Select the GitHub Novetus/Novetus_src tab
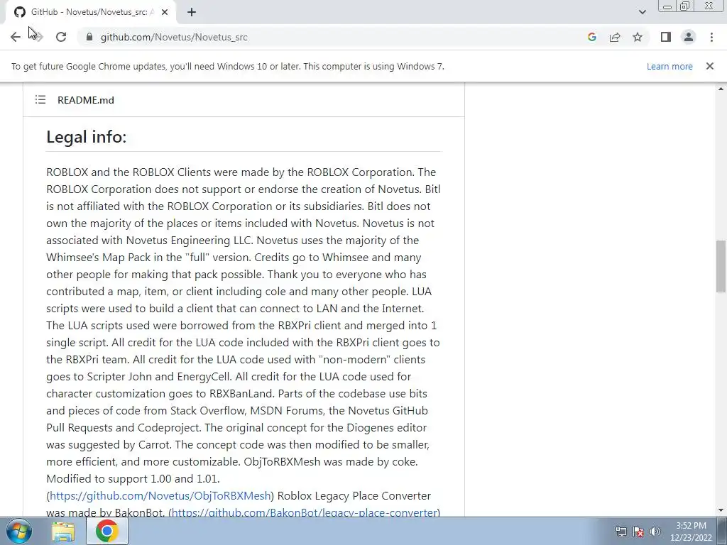This screenshot has width=727, height=545. [x=91, y=12]
